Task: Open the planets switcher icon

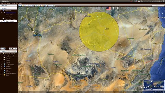Action: pos(42,6)
